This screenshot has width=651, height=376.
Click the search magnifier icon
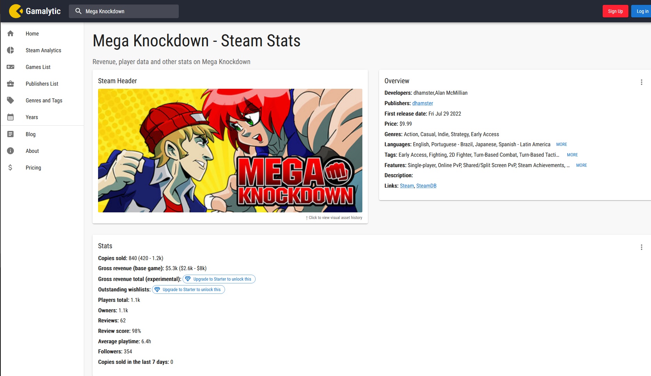pos(79,11)
